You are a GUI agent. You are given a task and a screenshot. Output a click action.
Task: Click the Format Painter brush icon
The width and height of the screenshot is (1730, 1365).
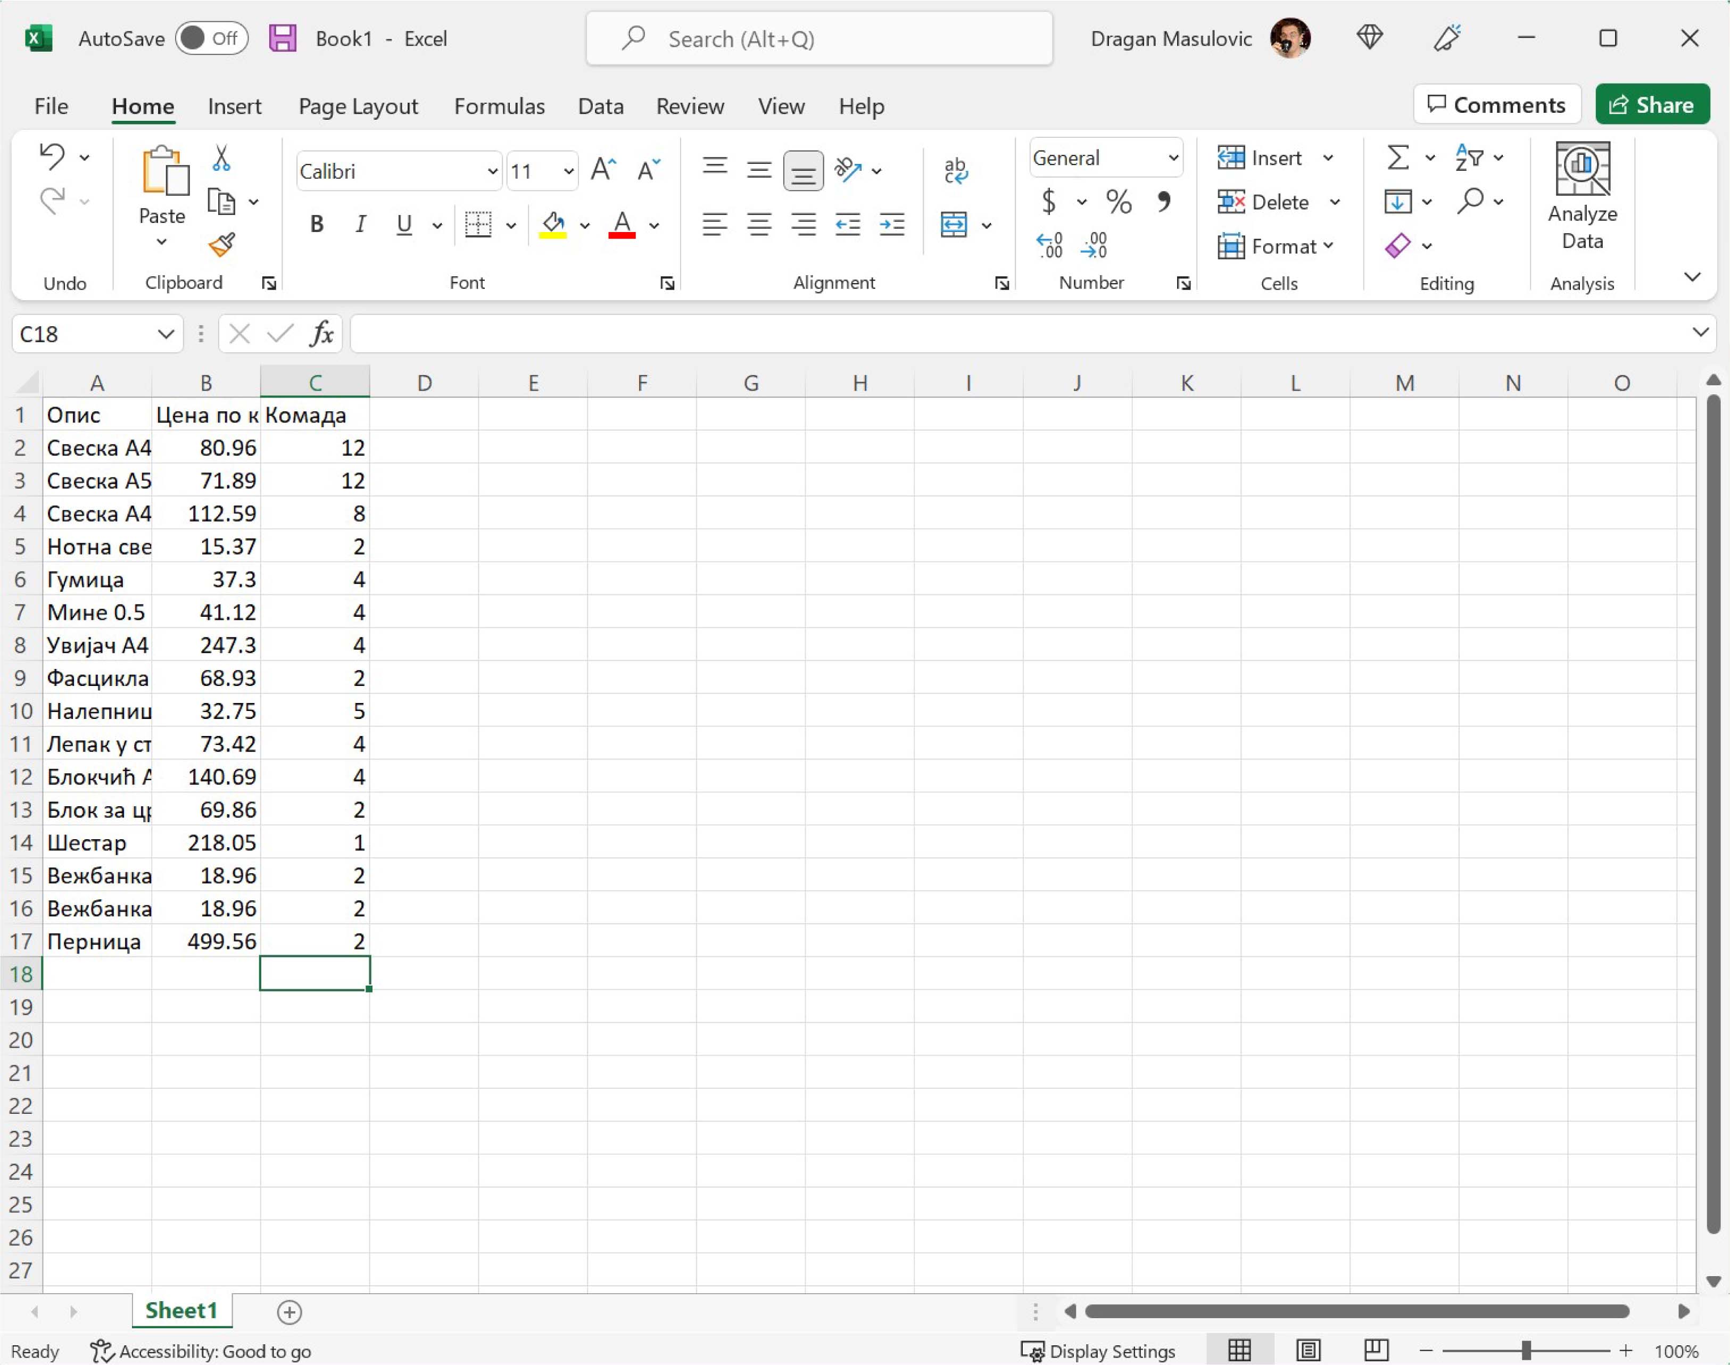[x=221, y=245]
